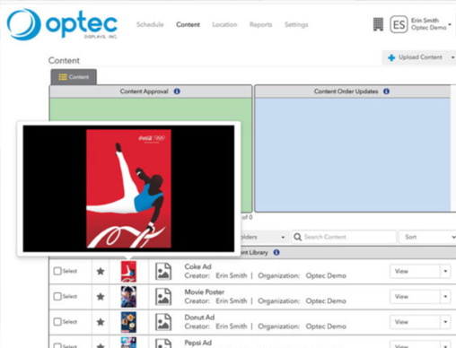456x348 pixels.
Task: Click the Erin Smith Optec Demo name
Action: [x=428, y=24]
